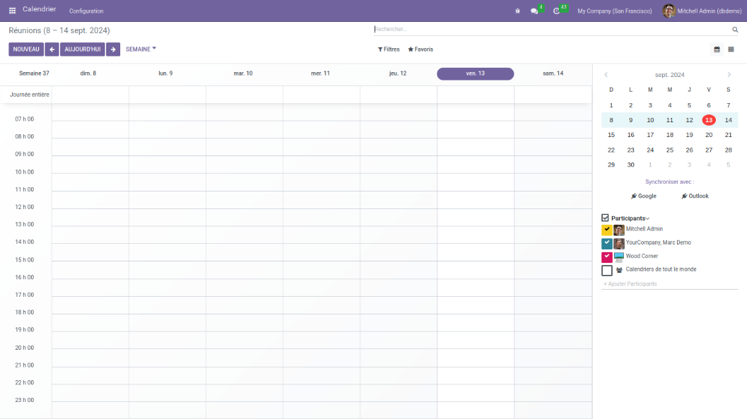Screen dimensions: 747x419
Task: Toggle Wood Corner participant checkbox
Action: (x=606, y=256)
